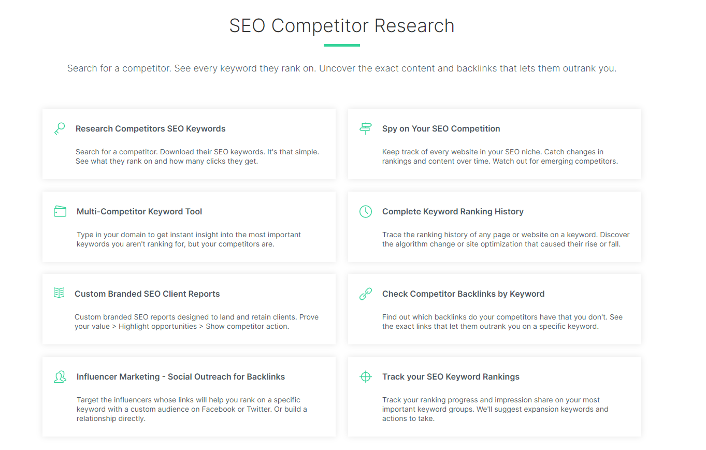
Task: Click the key icon beside Research Competitors
Action: [x=60, y=128]
